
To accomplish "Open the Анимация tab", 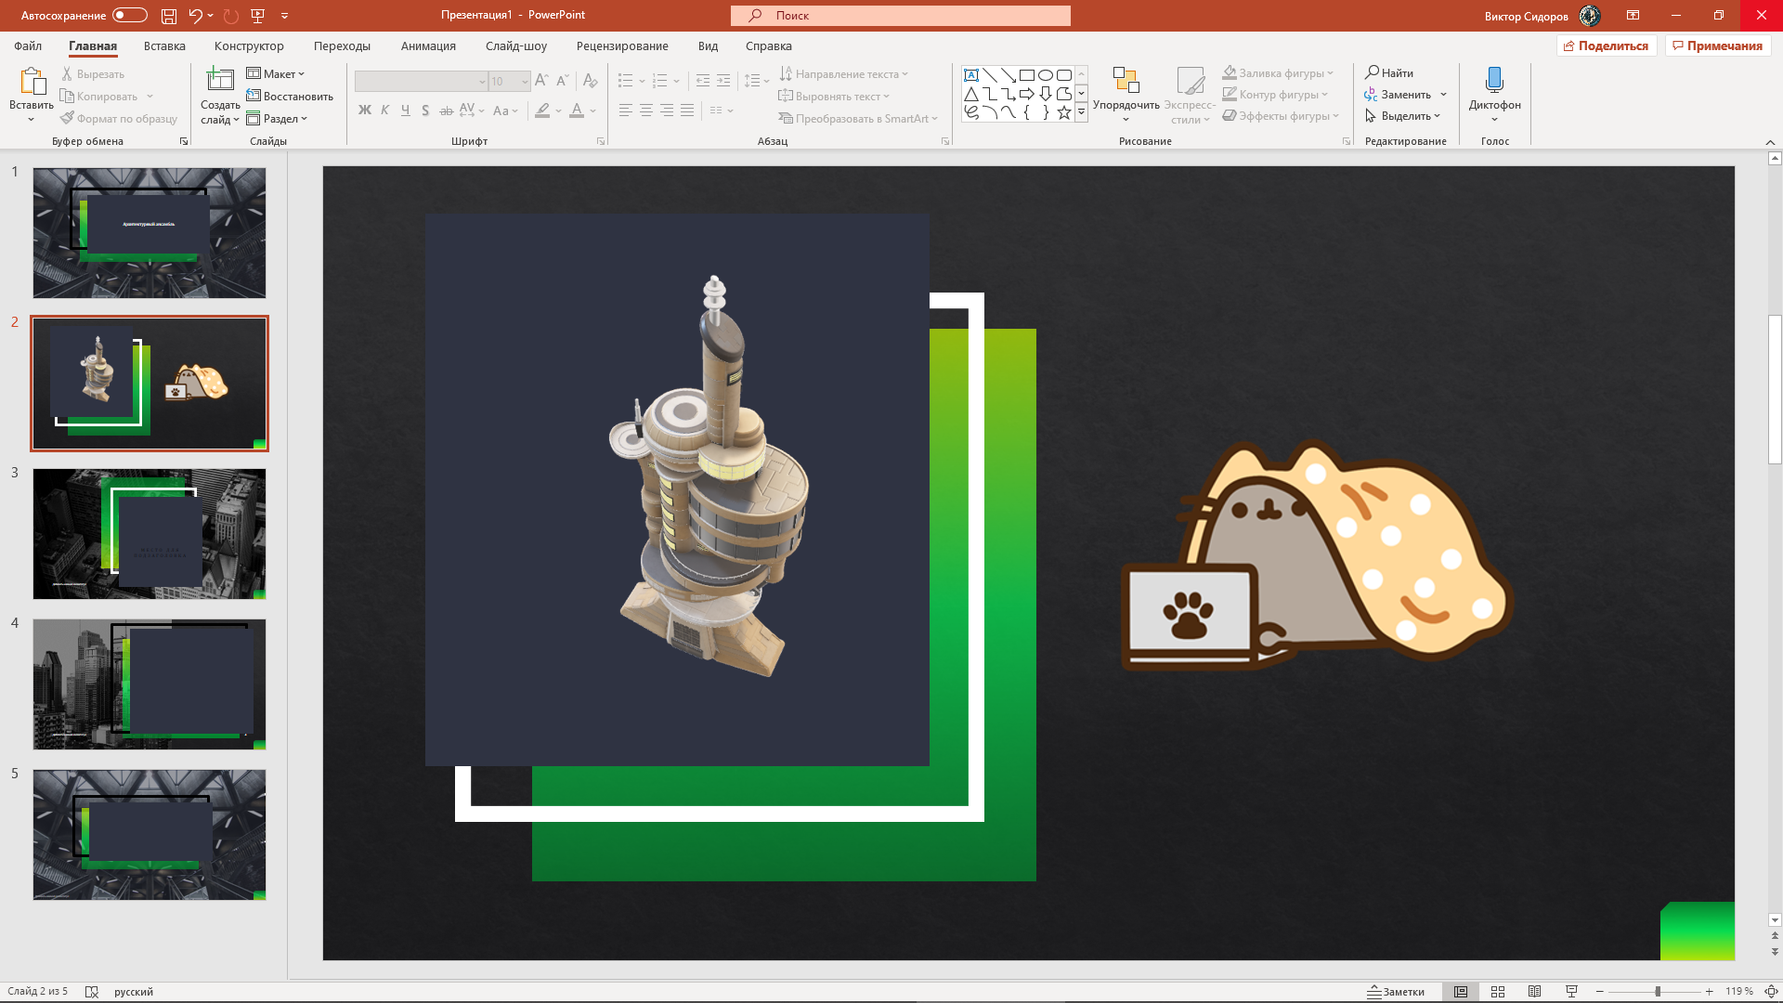I will (428, 46).
